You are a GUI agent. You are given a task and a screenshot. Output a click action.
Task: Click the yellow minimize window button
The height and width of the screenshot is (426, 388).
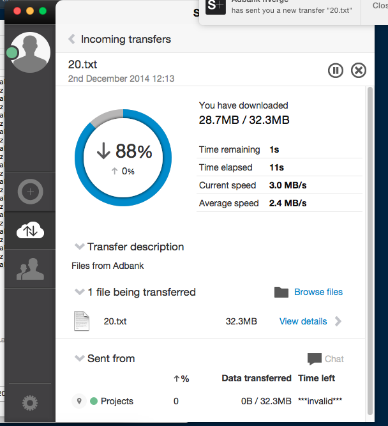click(30, 11)
